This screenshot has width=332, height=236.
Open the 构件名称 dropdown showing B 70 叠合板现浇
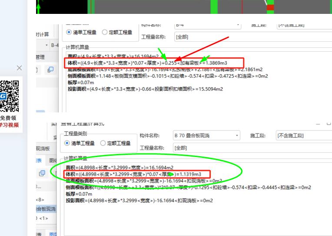pos(206,135)
